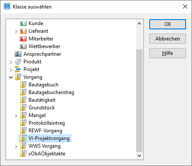Image resolution: width=192 pixels, height=166 pixels.
Task: Select the Vorgang label
Action: click(x=33, y=77)
